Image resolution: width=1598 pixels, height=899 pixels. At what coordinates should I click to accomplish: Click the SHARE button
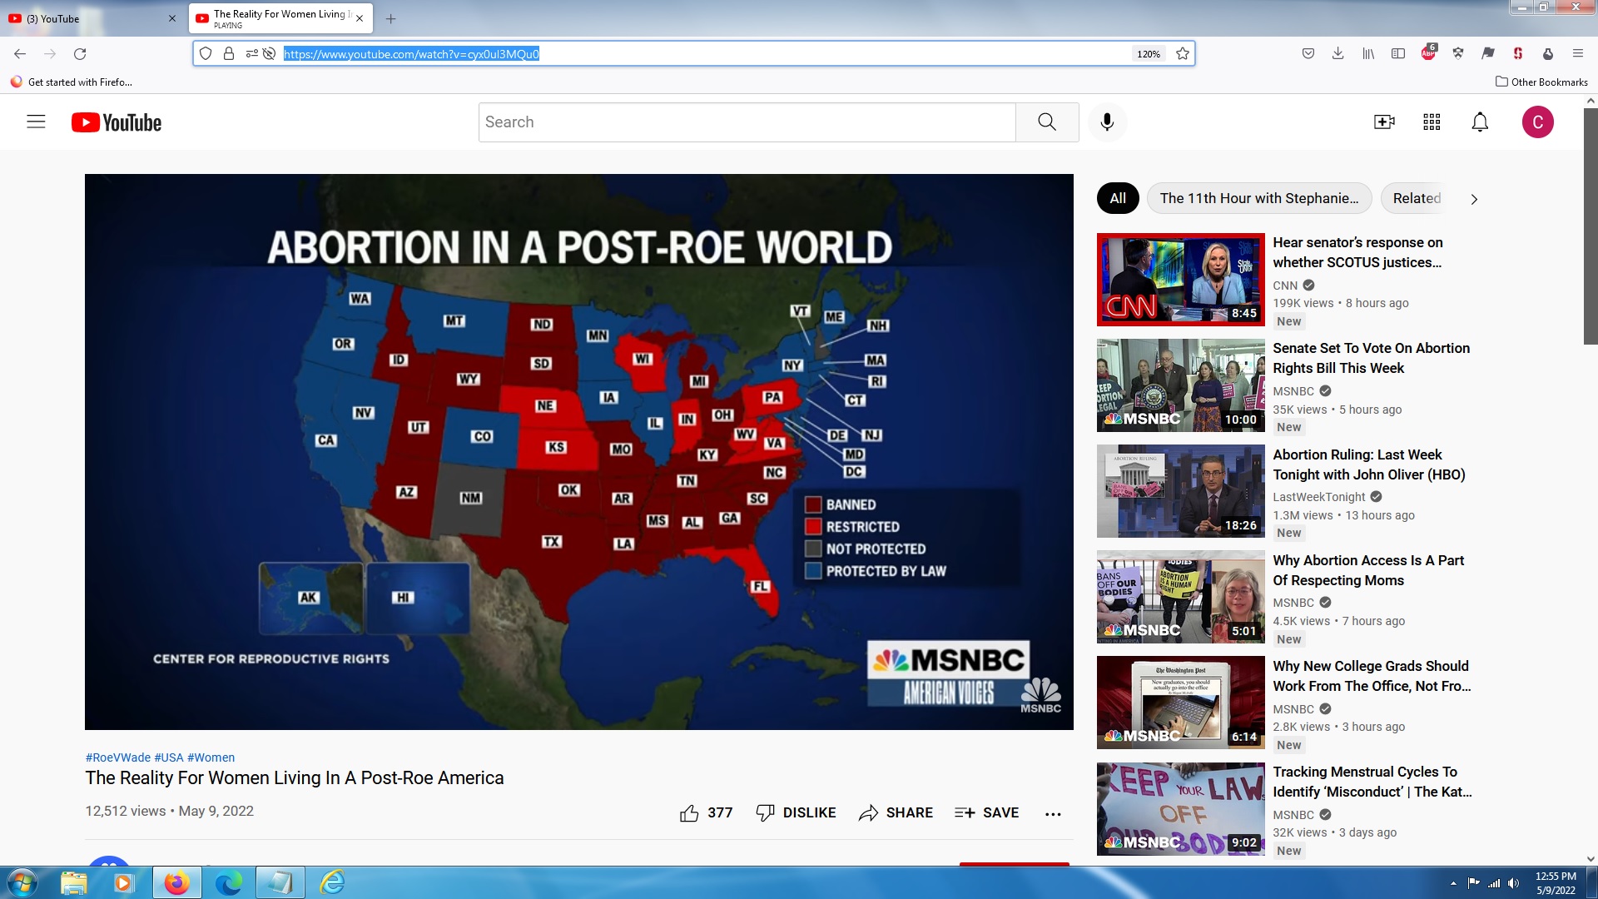(896, 813)
